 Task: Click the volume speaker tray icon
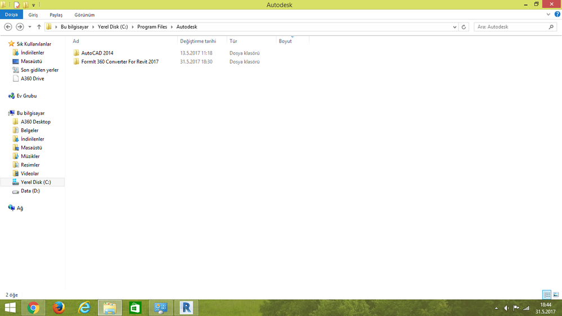point(506,308)
